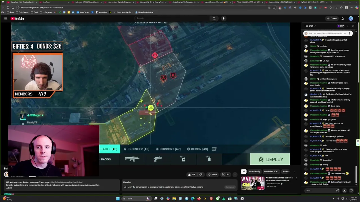Select the From Maxiq filter chip
The height and width of the screenshot is (202, 360).
click(255, 171)
